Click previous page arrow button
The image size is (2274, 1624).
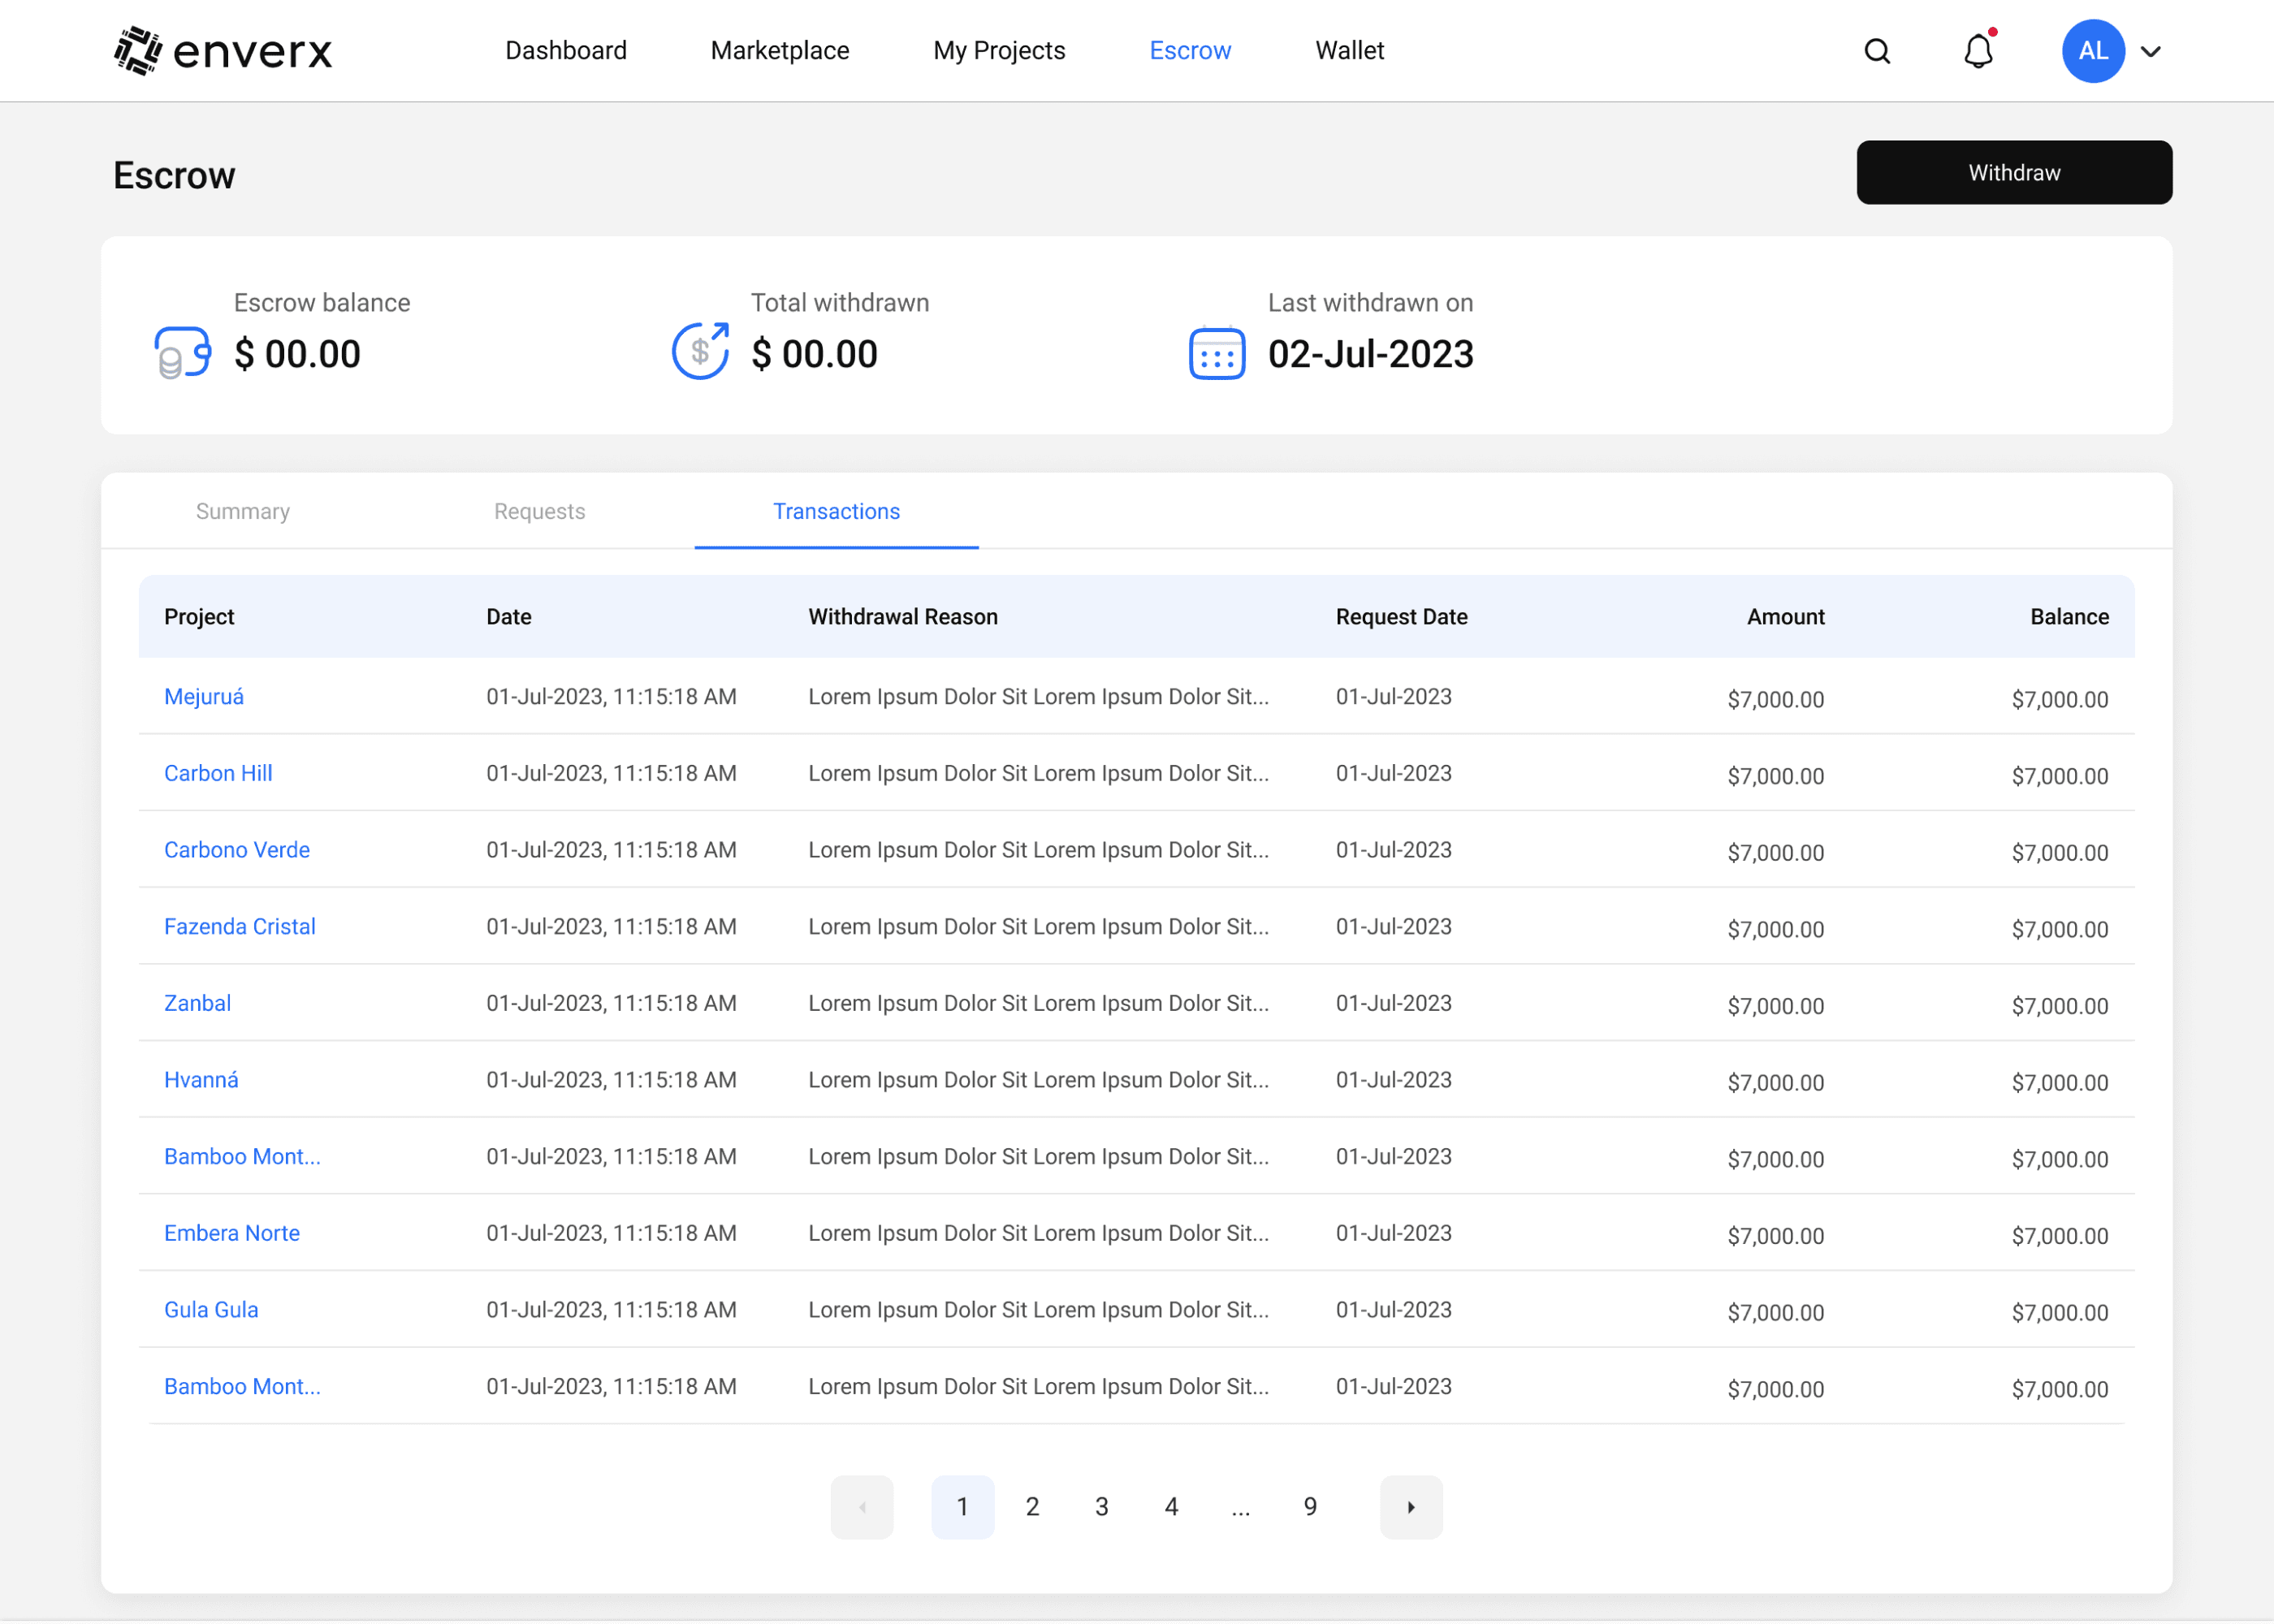tap(862, 1506)
